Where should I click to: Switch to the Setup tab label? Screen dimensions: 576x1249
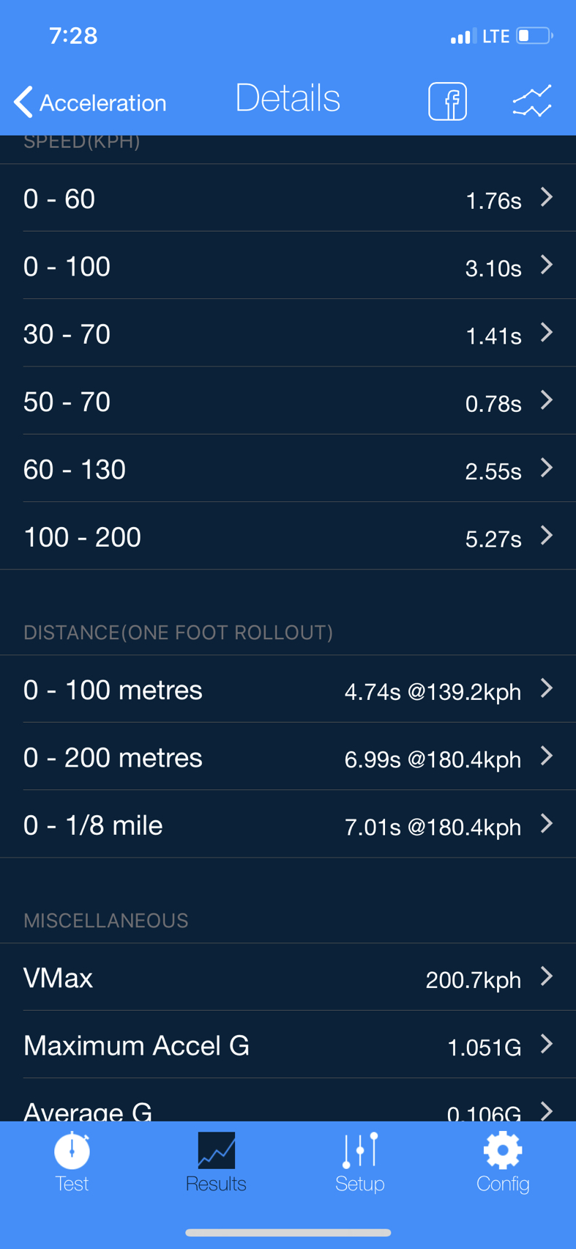pyautogui.click(x=359, y=1184)
